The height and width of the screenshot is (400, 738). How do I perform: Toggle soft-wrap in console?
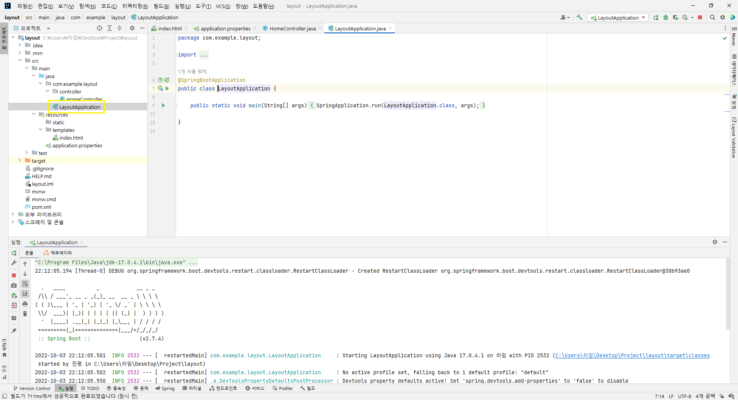[25, 284]
